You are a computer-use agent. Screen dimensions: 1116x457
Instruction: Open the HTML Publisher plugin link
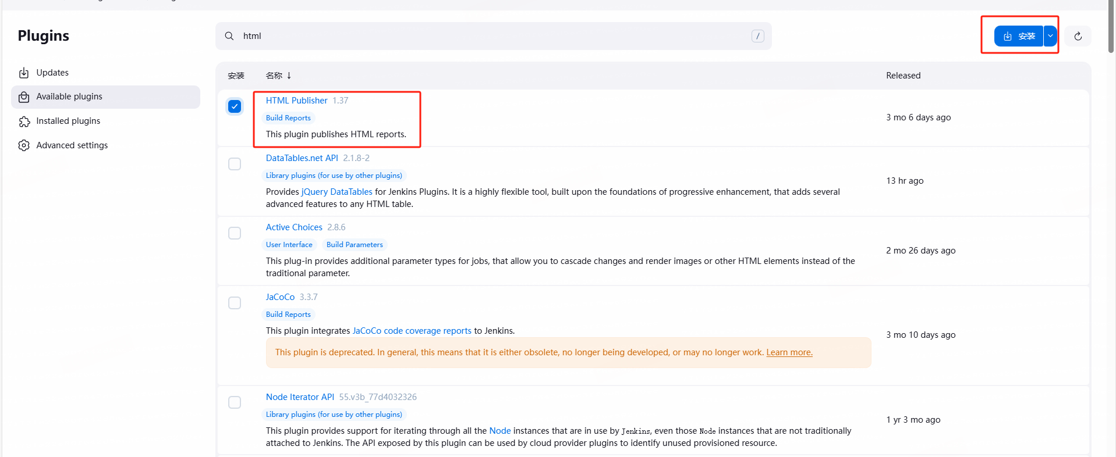(296, 101)
